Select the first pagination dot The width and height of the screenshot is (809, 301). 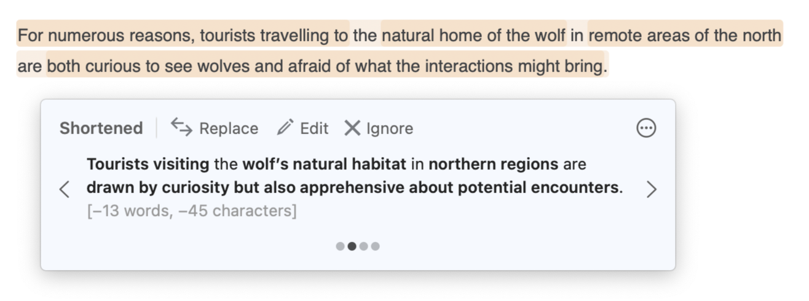point(340,246)
